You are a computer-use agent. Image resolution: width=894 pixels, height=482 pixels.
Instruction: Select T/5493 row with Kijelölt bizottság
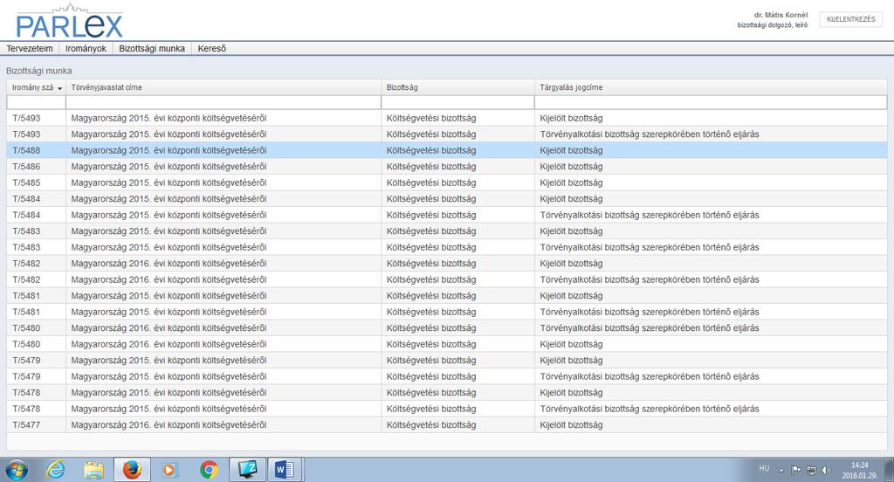pos(447,118)
